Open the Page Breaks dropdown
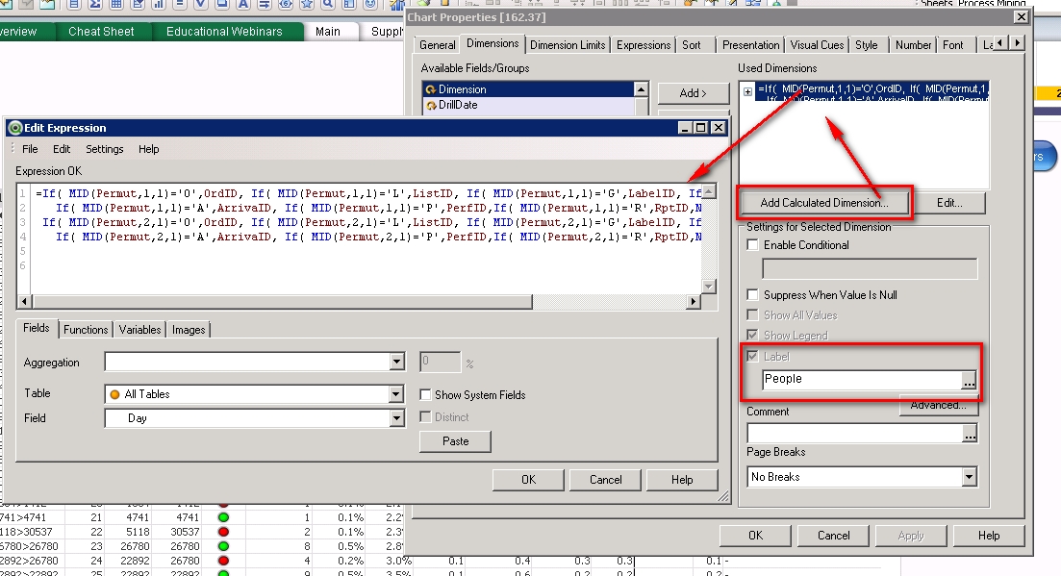This screenshot has width=1061, height=576. (x=969, y=477)
